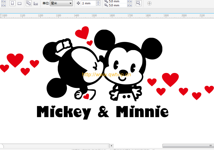Decrease duplicate distance Y using its down arrow
The height and width of the screenshot is (150, 214).
coord(128,5)
